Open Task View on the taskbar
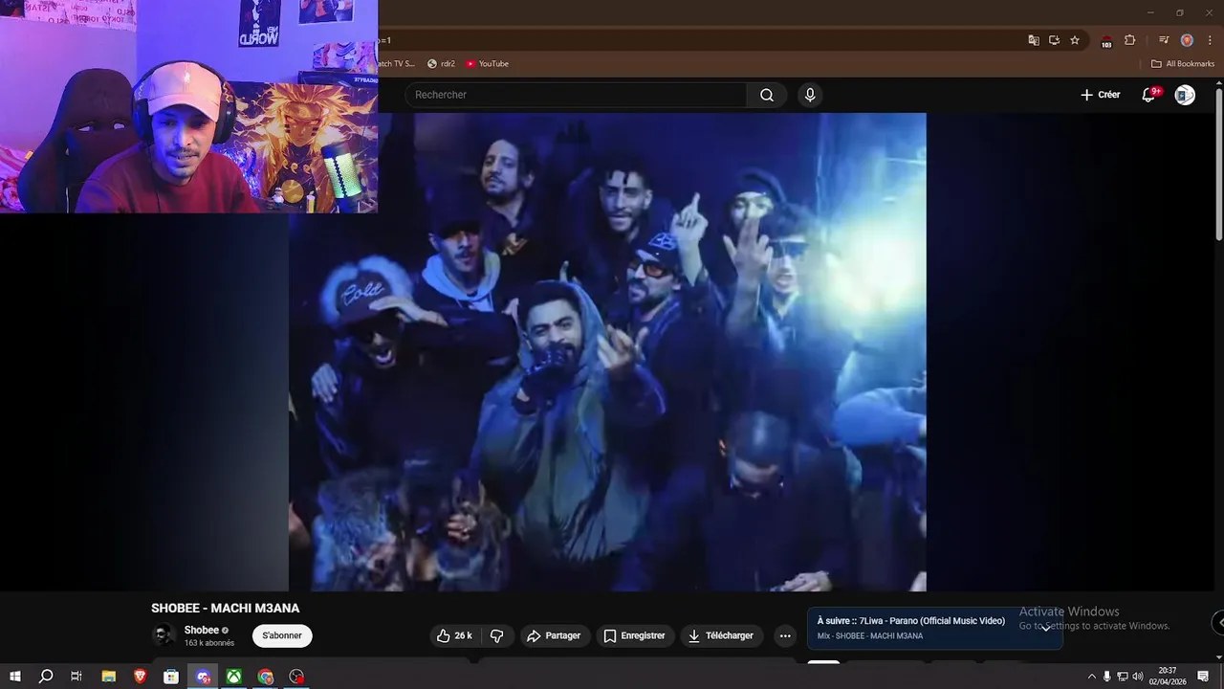Image resolution: width=1224 pixels, height=689 pixels. tap(76, 677)
